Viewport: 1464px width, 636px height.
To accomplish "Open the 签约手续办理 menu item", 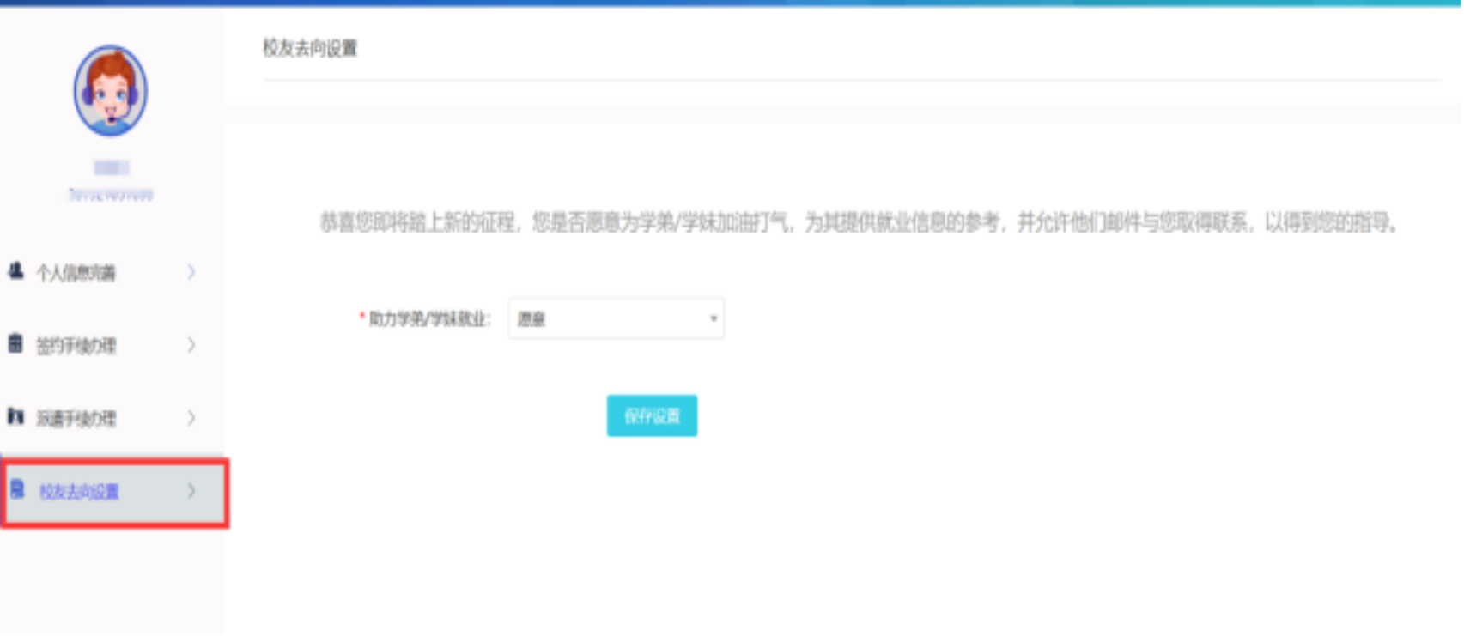I will (76, 346).
